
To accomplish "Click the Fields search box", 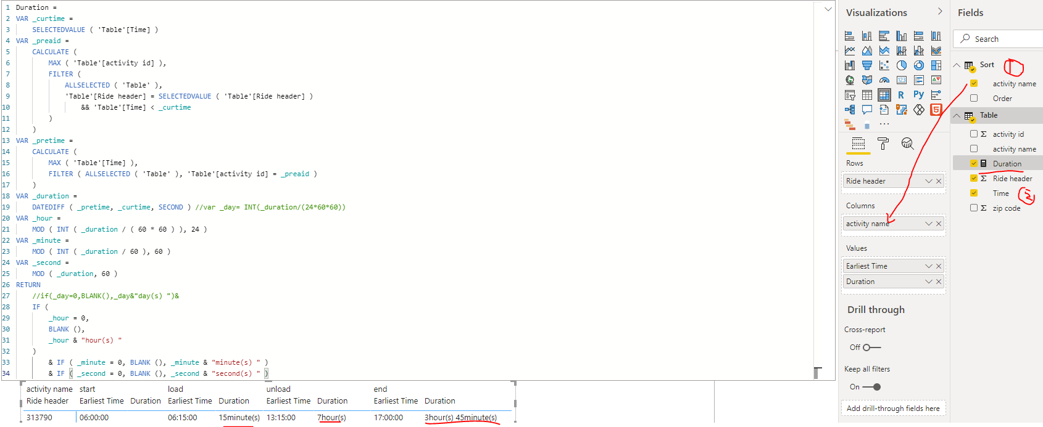I will click(998, 39).
